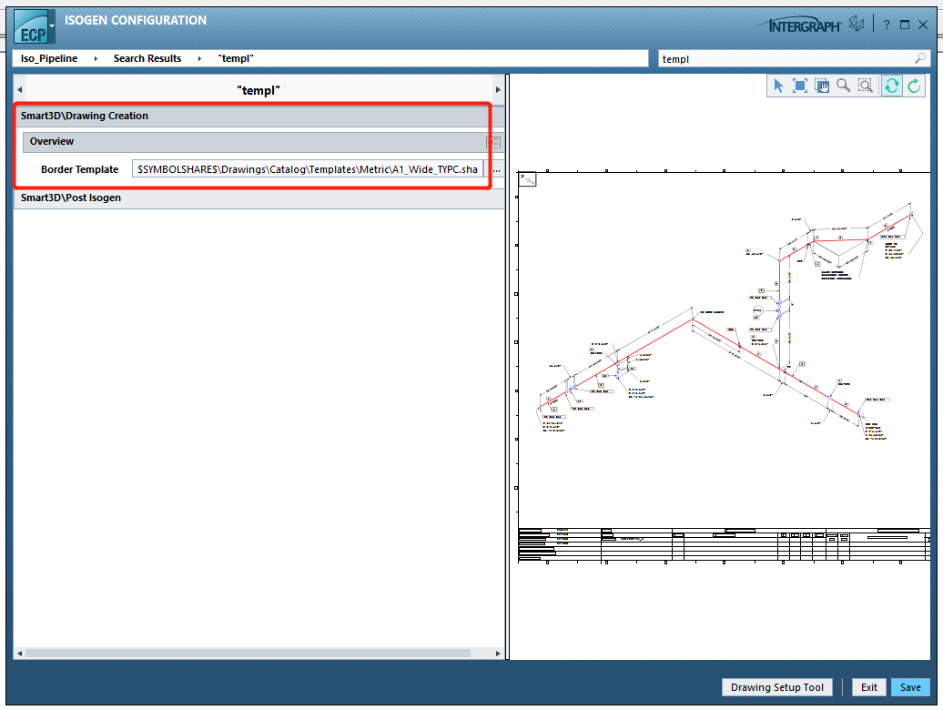Click the Border Template label
Viewport: 943px width, 710px height.
(x=79, y=169)
